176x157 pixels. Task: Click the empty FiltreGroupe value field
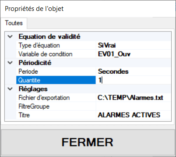pos(134,106)
